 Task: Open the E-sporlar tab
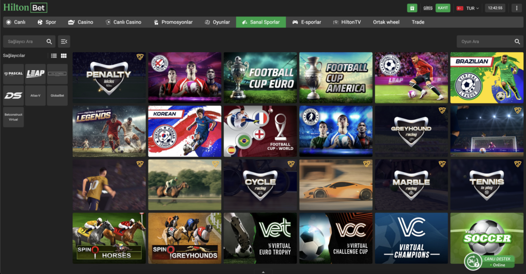307,22
